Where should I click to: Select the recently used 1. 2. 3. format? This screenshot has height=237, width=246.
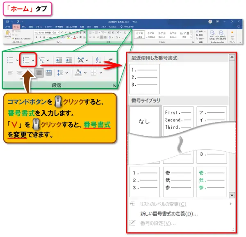[145, 79]
